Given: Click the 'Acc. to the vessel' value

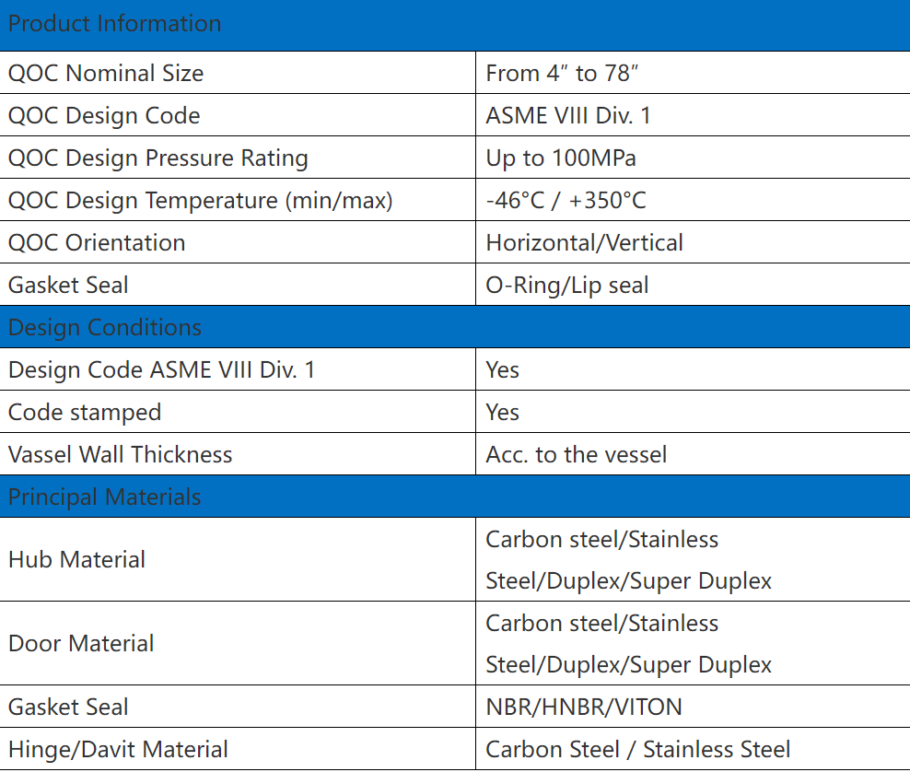Looking at the screenshot, I should pyautogui.click(x=577, y=454).
